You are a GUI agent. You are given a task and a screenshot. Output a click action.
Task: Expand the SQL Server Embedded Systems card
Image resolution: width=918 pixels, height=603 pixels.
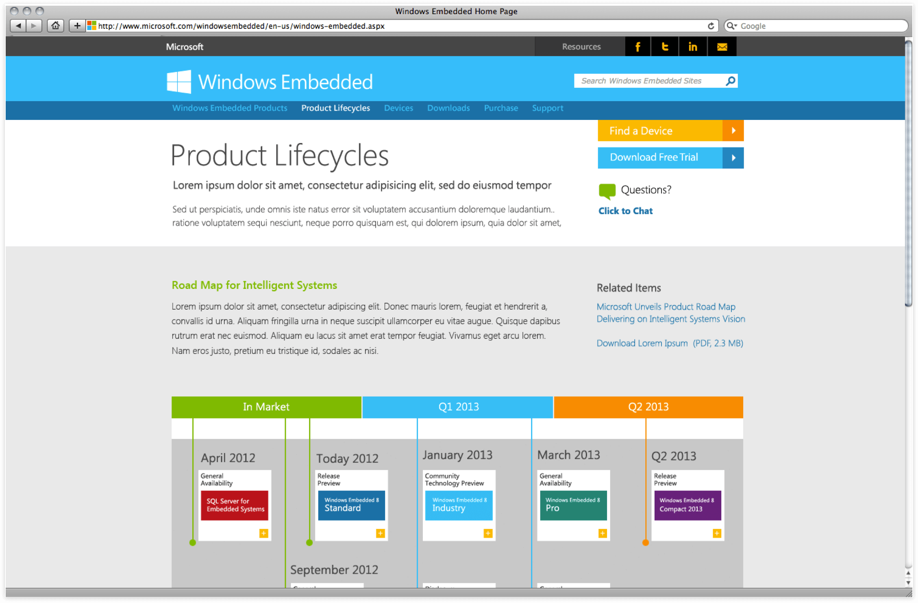coord(263,533)
